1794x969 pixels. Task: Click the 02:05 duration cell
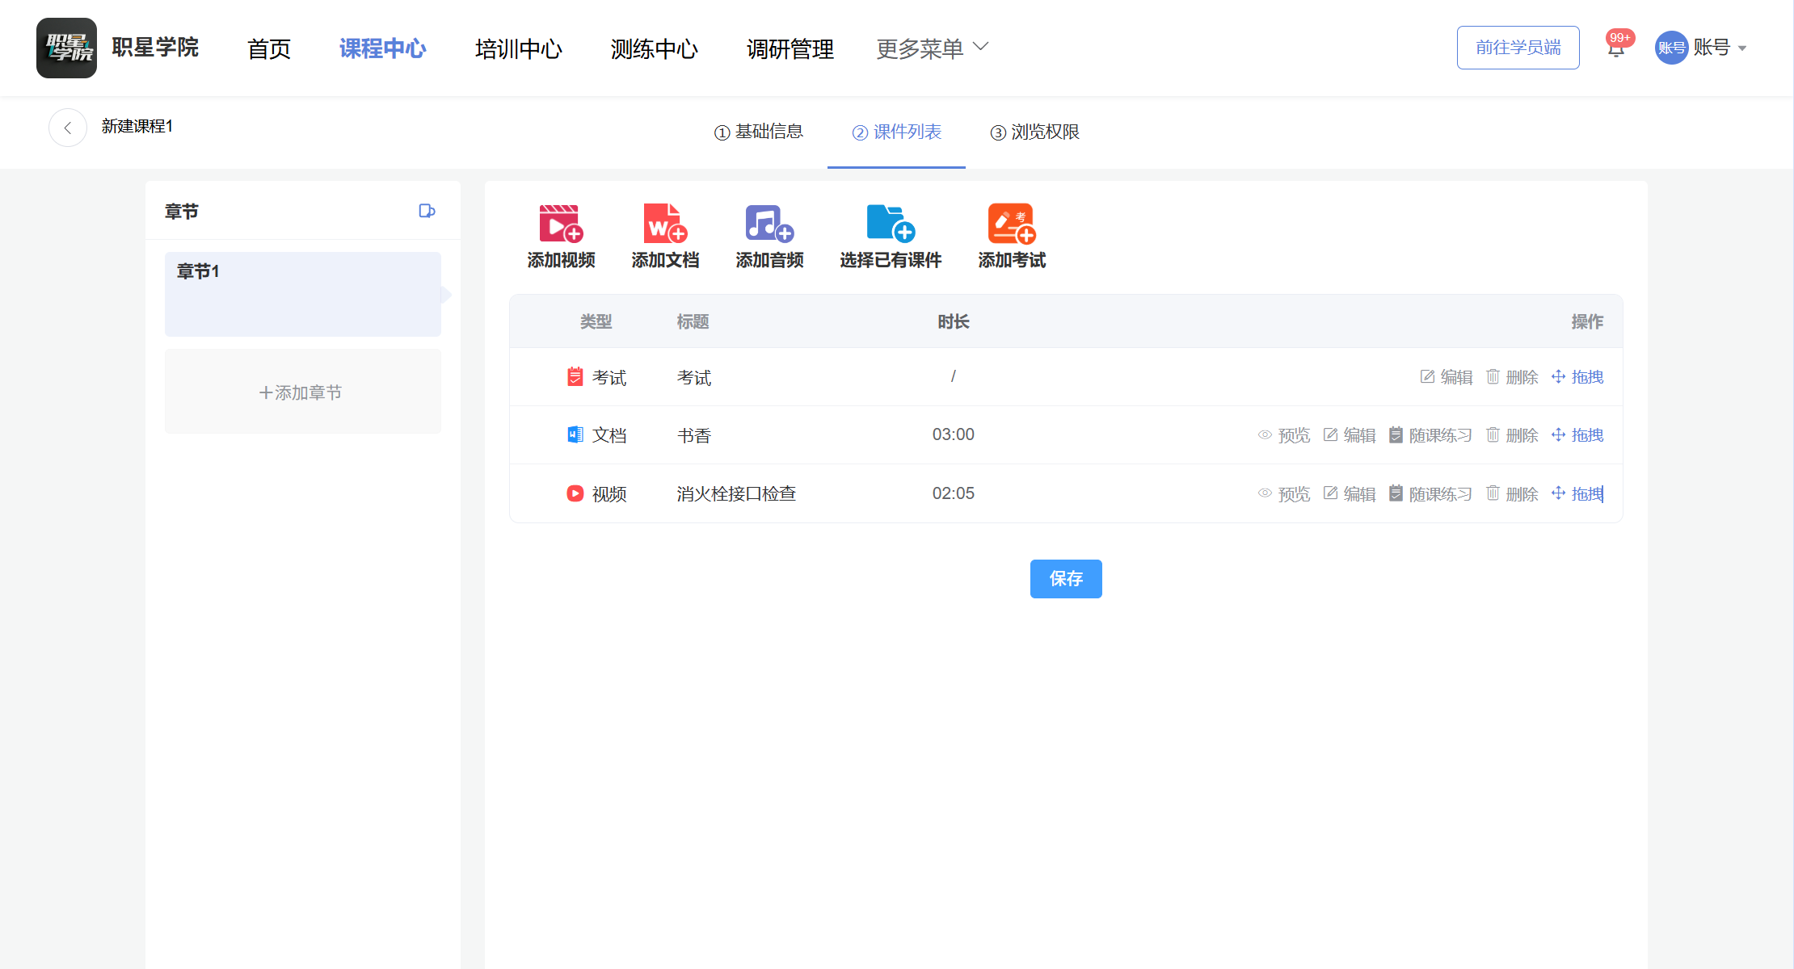click(x=953, y=493)
